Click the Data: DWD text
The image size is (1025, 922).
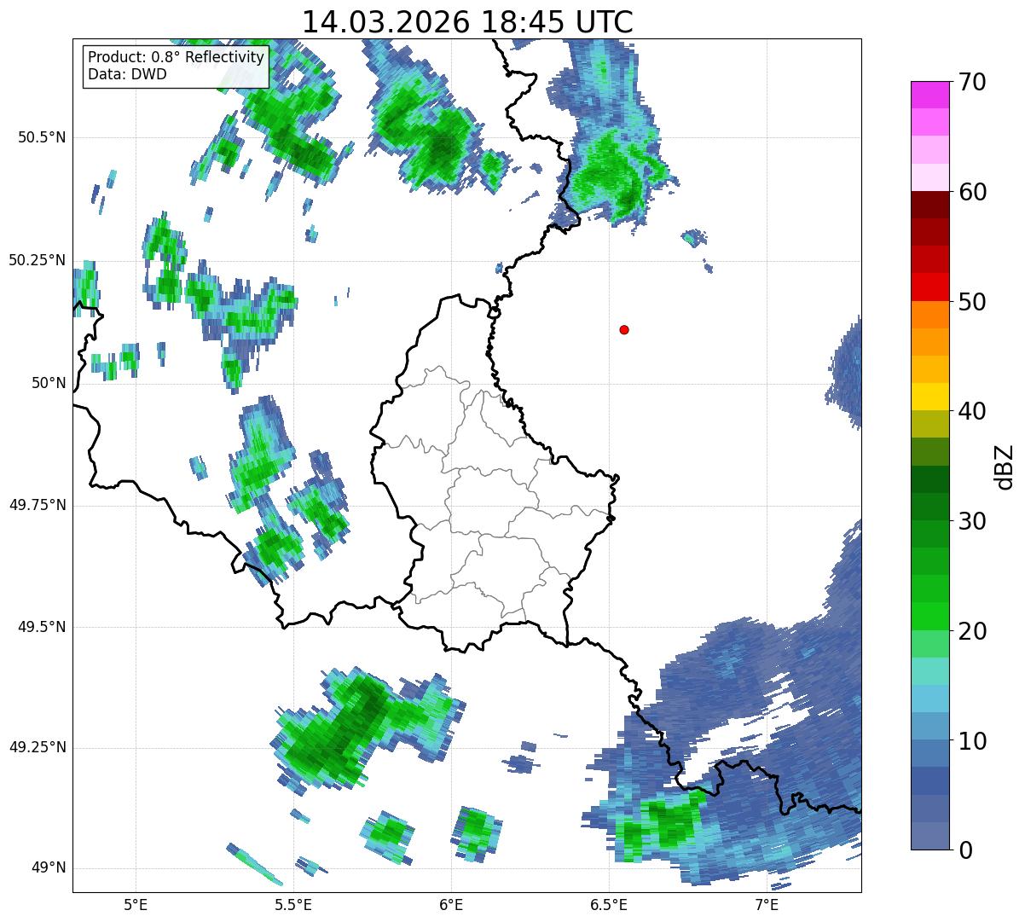127,74
